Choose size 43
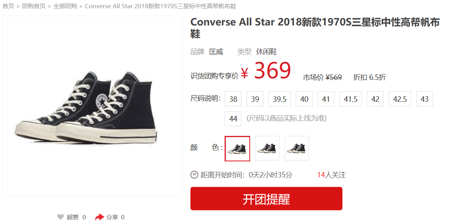The width and height of the screenshot is (450, 224). pyautogui.click(x=424, y=99)
